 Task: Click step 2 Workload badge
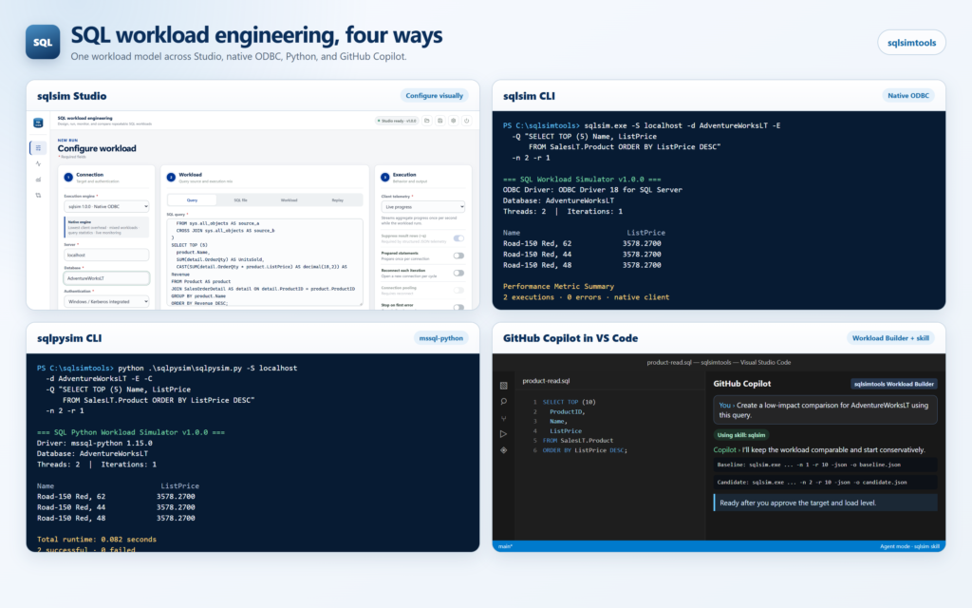(x=171, y=178)
